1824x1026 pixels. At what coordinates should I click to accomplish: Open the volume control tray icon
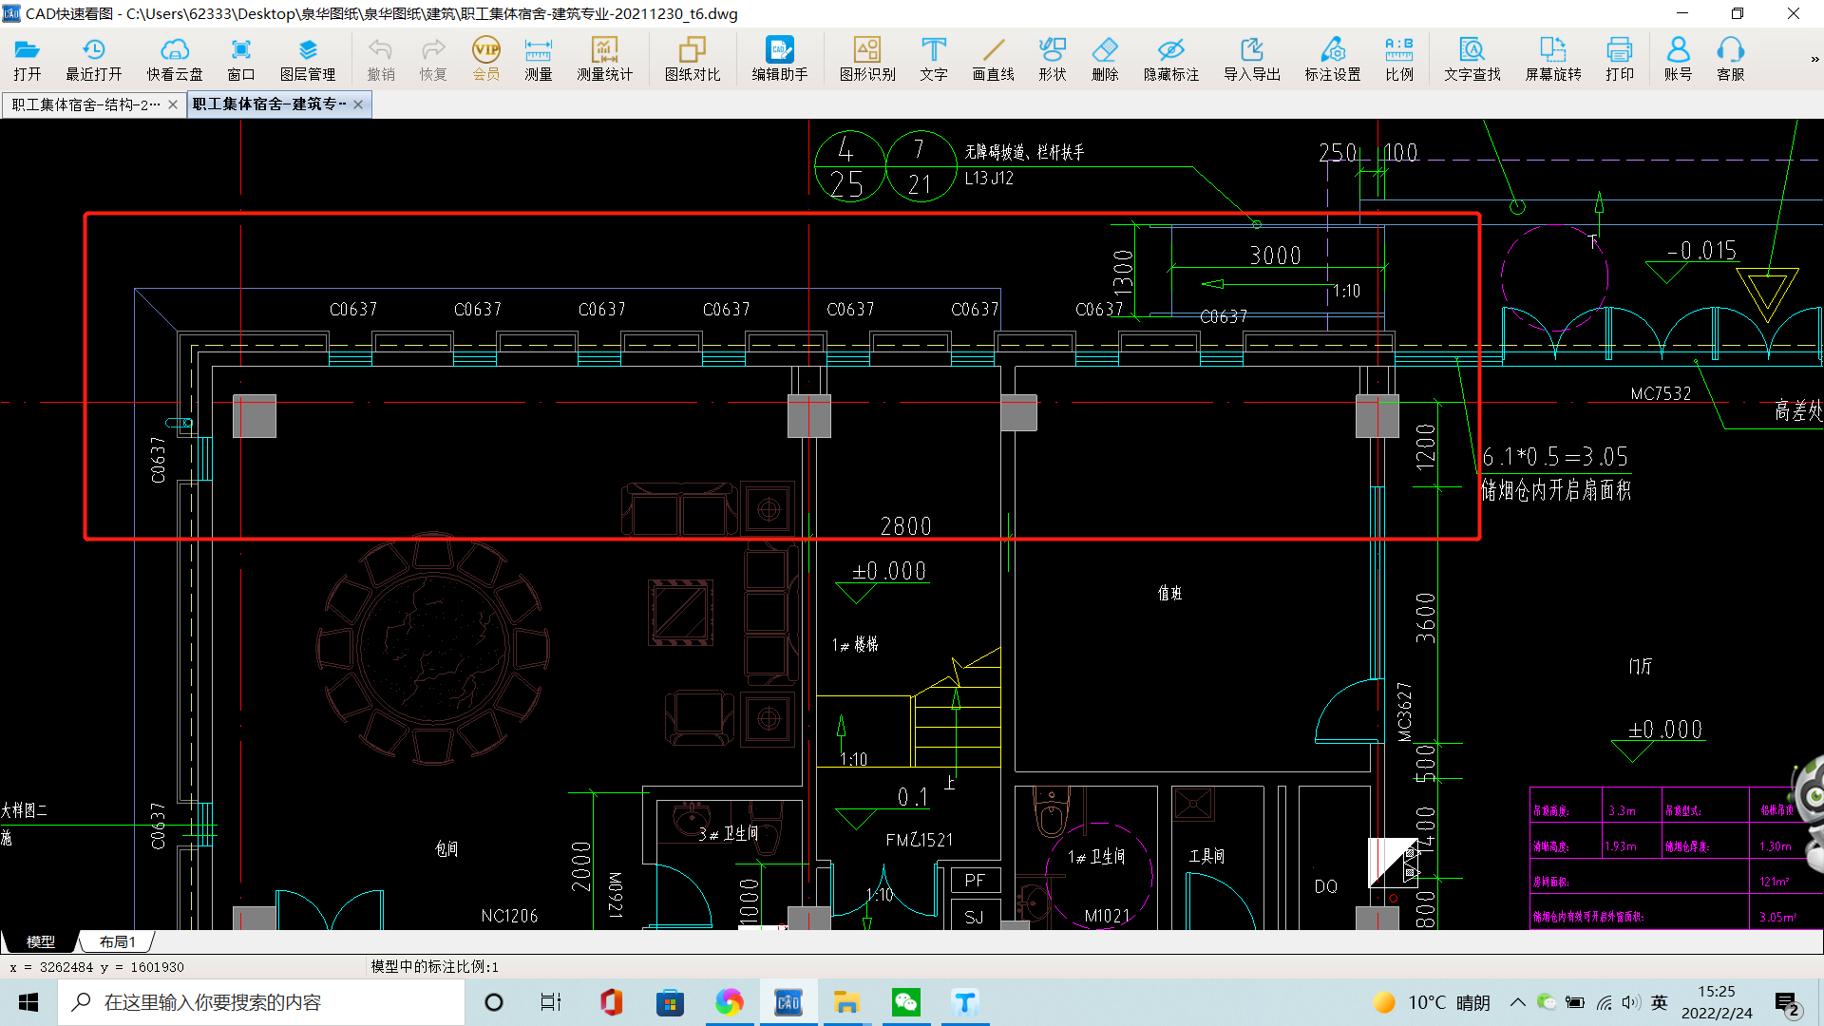pyautogui.click(x=1631, y=1002)
